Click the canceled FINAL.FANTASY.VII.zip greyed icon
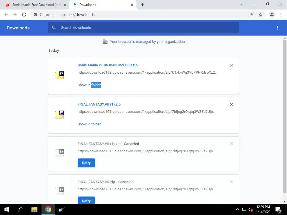287x215 pixels. tap(59, 191)
